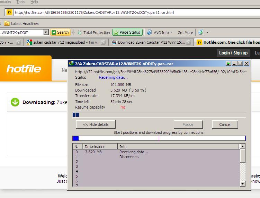Switch to the zuken cadstar v12 megaupload tab

pos(66,42)
